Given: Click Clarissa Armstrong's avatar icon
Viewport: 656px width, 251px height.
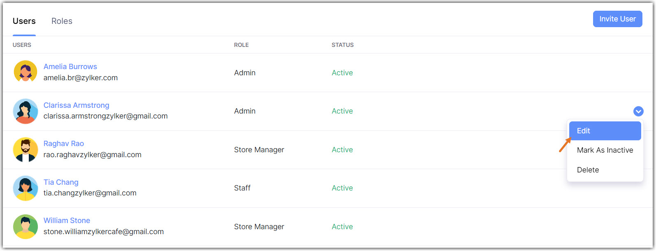Looking at the screenshot, I should [x=25, y=111].
